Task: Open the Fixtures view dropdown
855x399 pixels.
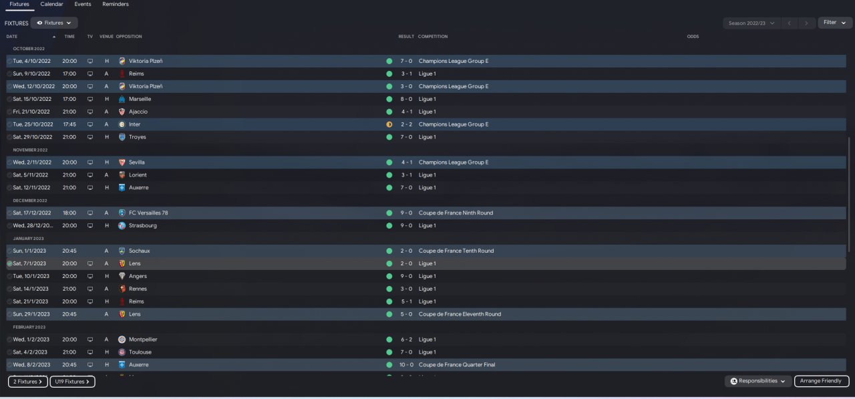Action: point(54,23)
